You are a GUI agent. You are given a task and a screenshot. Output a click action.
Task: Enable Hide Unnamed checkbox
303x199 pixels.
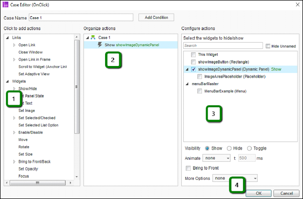[268, 46]
